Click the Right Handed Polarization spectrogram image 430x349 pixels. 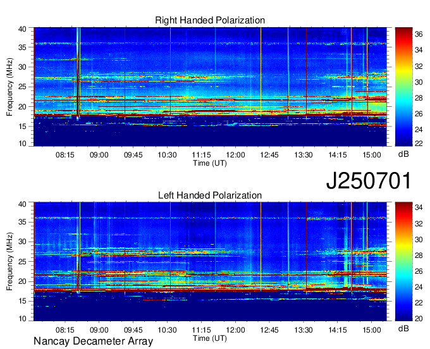tap(210, 87)
